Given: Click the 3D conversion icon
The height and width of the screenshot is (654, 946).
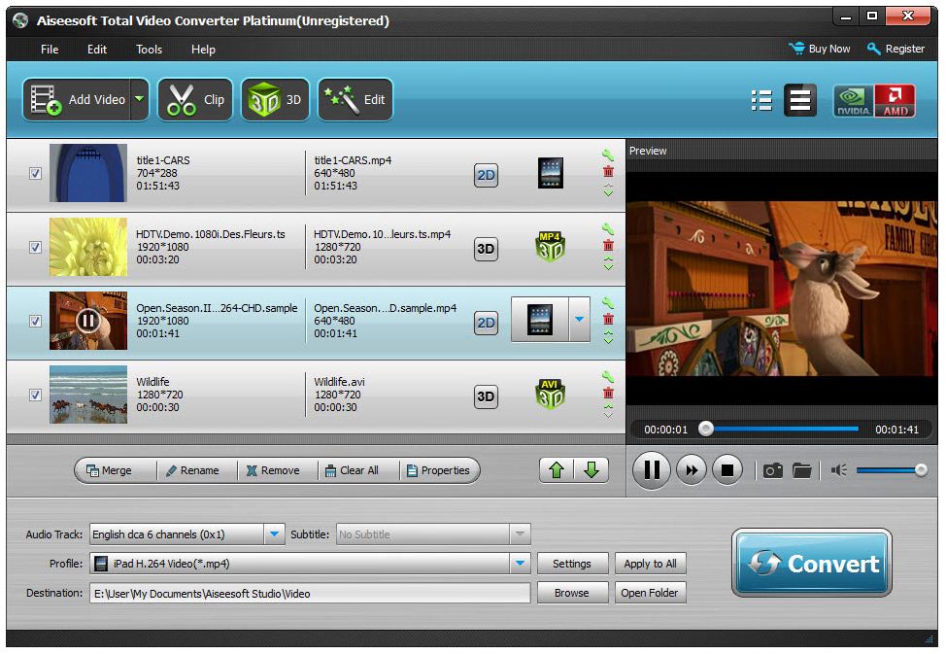Looking at the screenshot, I should (275, 99).
